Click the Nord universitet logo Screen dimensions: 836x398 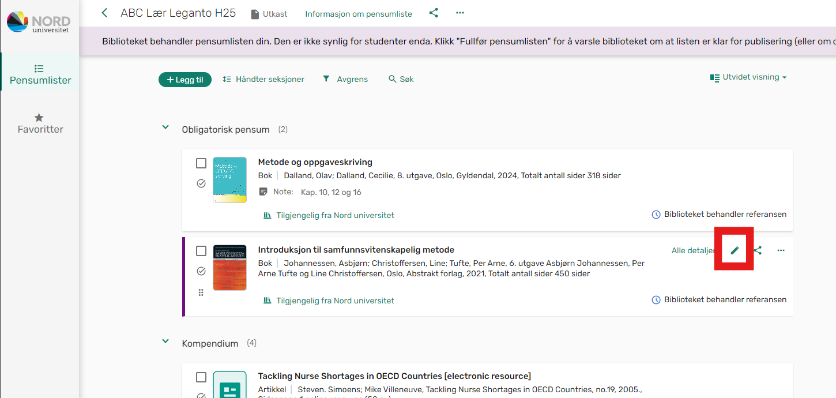tap(39, 22)
